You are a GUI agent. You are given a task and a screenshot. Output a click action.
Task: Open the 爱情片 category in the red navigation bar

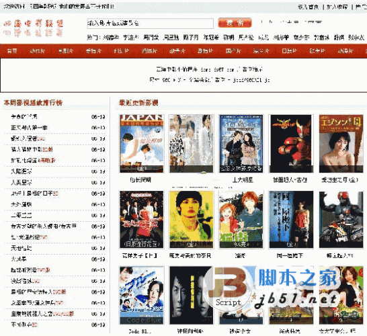(93, 51)
